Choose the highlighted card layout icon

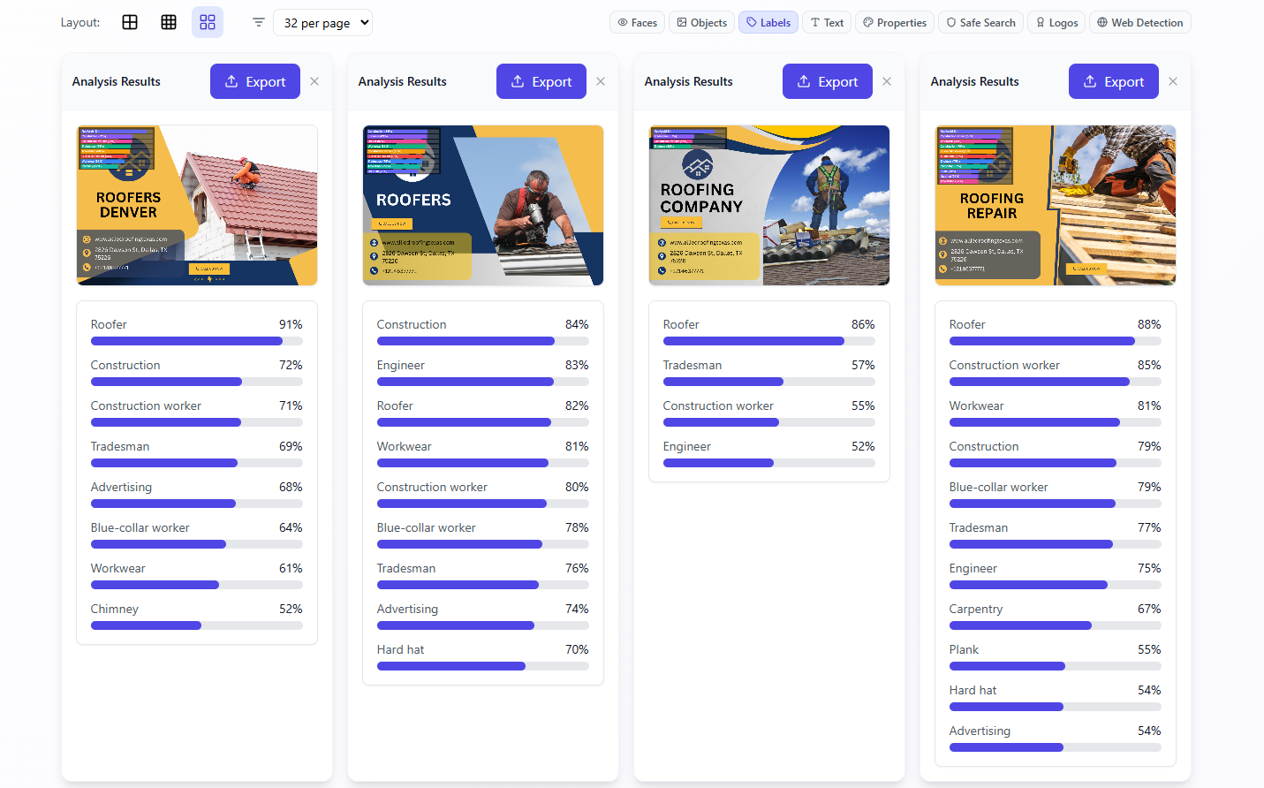208,22
